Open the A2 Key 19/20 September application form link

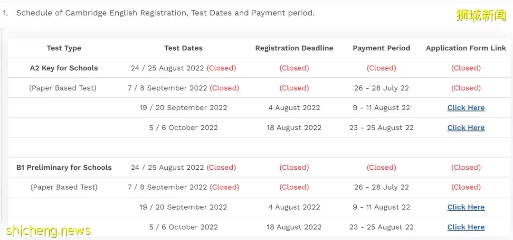click(466, 108)
